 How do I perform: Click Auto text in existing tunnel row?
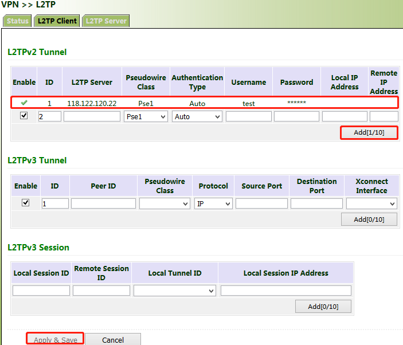tap(197, 104)
